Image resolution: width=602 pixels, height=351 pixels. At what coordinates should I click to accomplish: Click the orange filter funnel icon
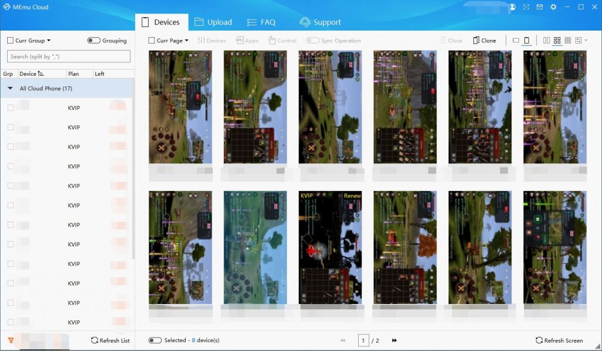(11, 340)
